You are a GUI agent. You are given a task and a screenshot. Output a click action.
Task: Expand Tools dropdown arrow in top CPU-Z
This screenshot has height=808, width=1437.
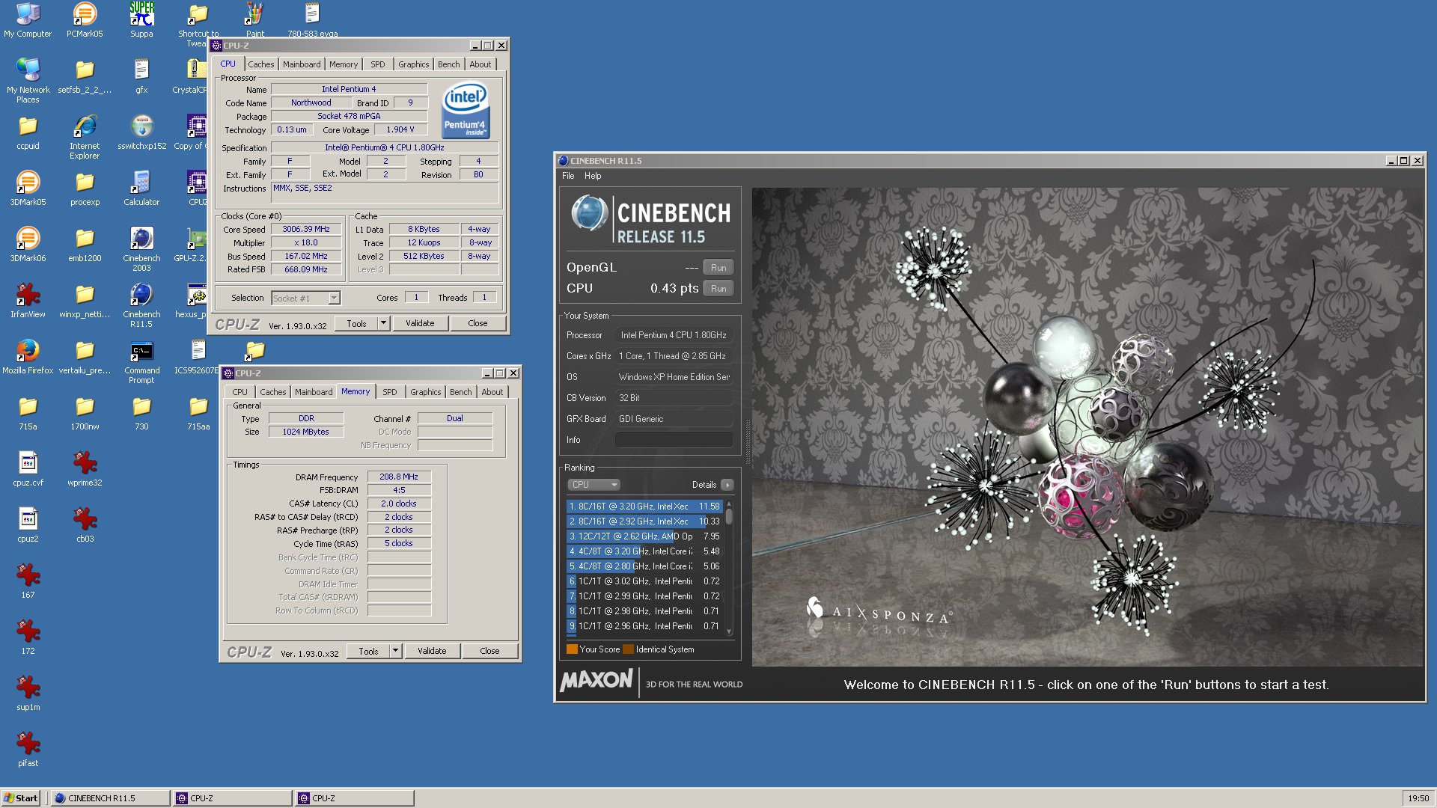[383, 323]
